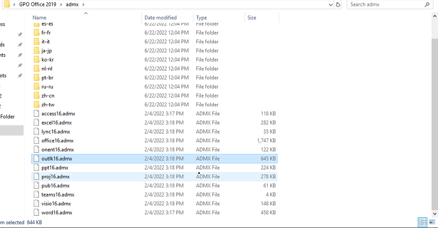
Task: Click the teams16.admx file icon
Action: click(x=36, y=195)
